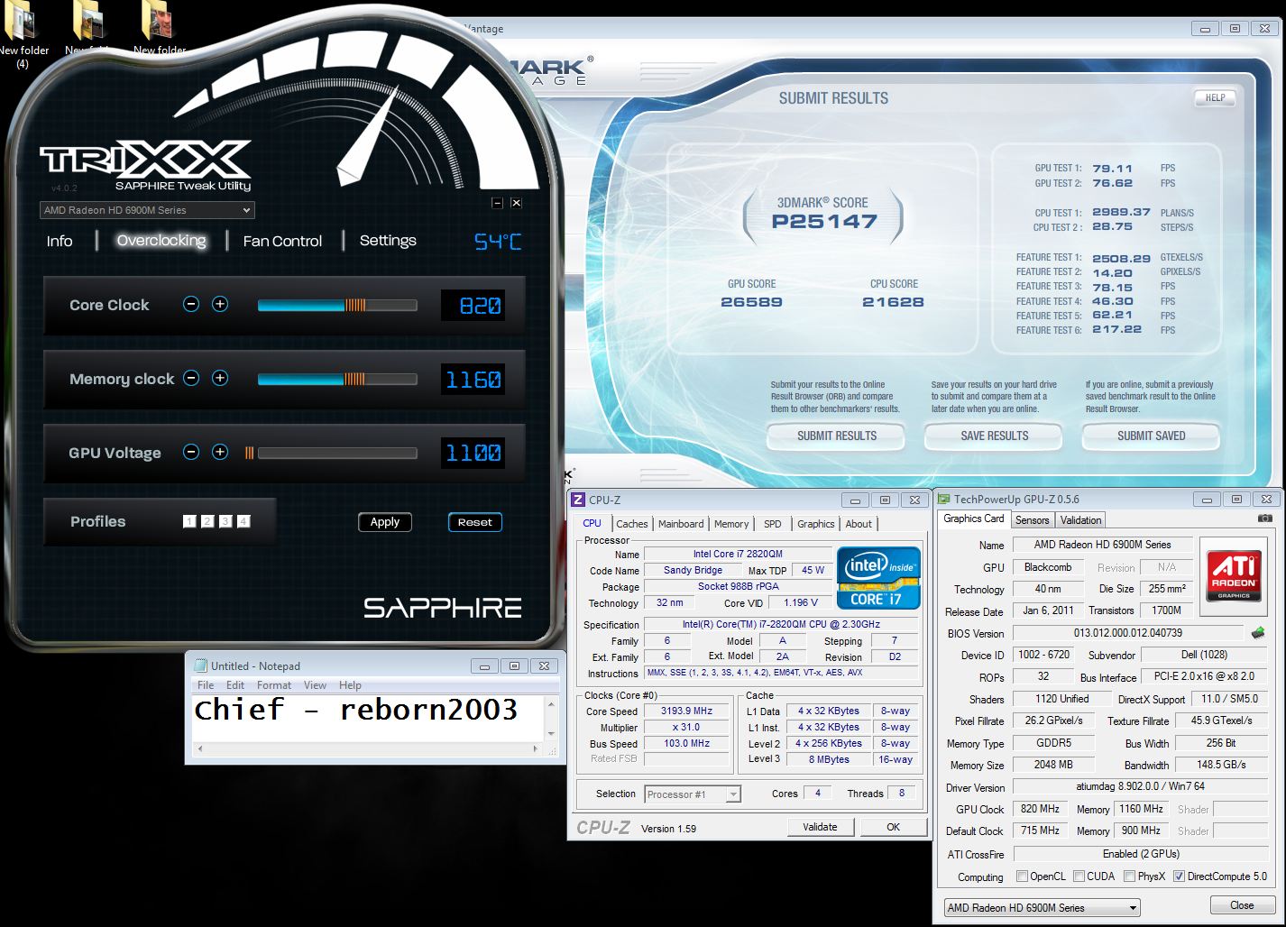
Task: Toggle the PhysX checkbox in GPU-Z
Action: pyautogui.click(x=1129, y=876)
